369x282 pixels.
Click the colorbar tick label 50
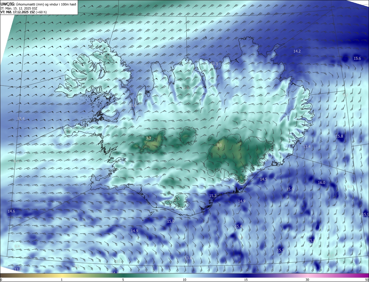[367, 280]
